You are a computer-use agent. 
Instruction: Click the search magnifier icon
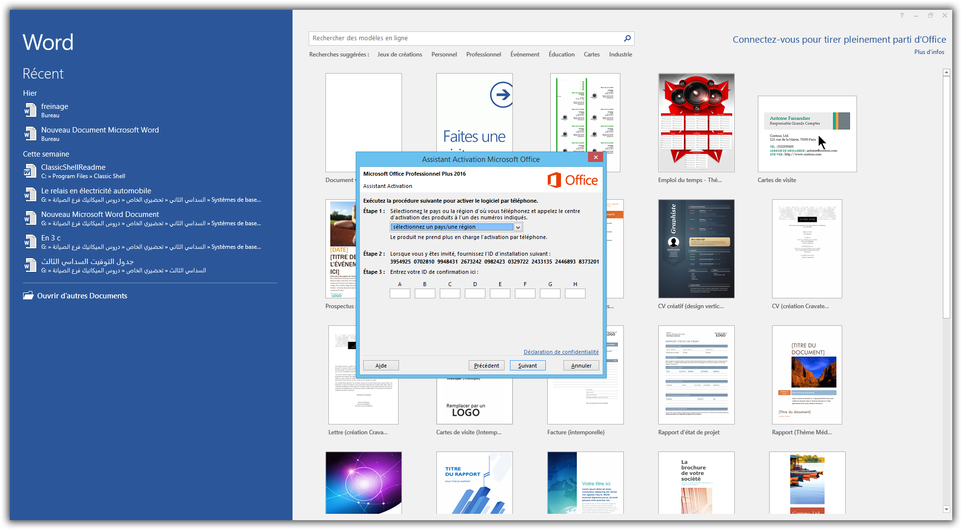tap(627, 38)
